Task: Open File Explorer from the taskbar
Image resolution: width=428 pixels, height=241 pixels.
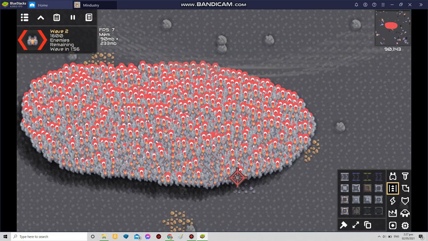Action: coord(104,237)
